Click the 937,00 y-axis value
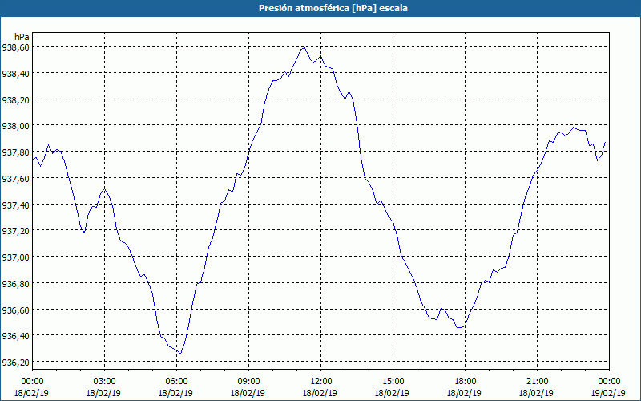The height and width of the screenshot is (401, 641). click(15, 257)
